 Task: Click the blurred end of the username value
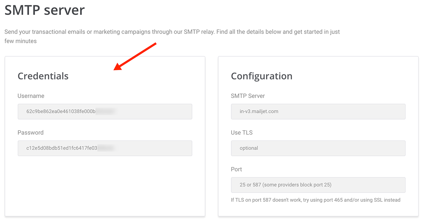pos(105,111)
